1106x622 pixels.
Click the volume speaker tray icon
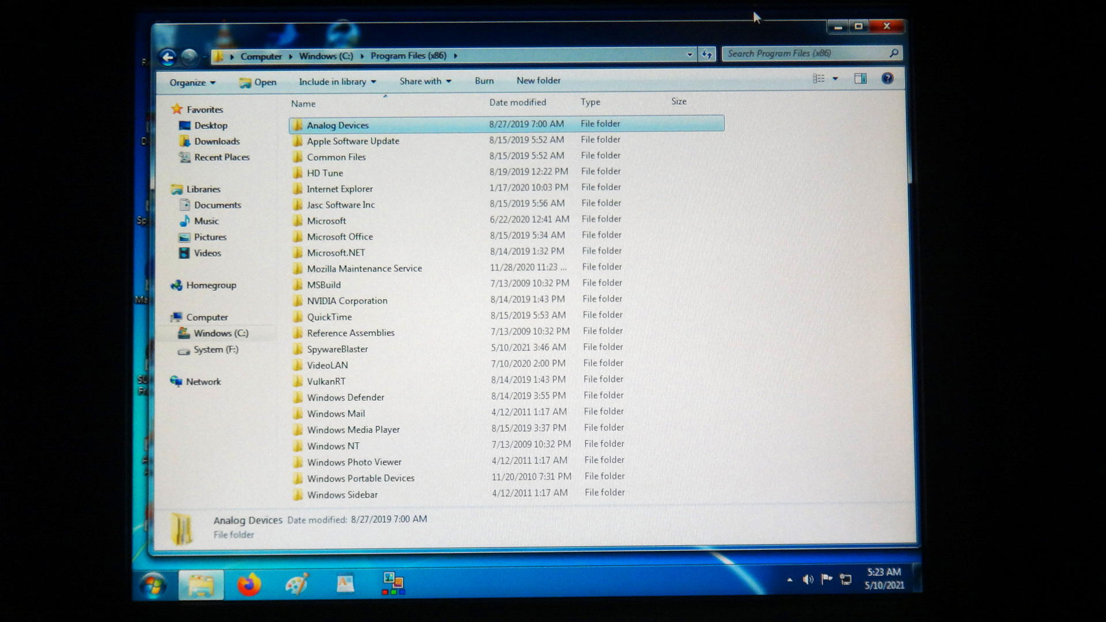coord(808,579)
